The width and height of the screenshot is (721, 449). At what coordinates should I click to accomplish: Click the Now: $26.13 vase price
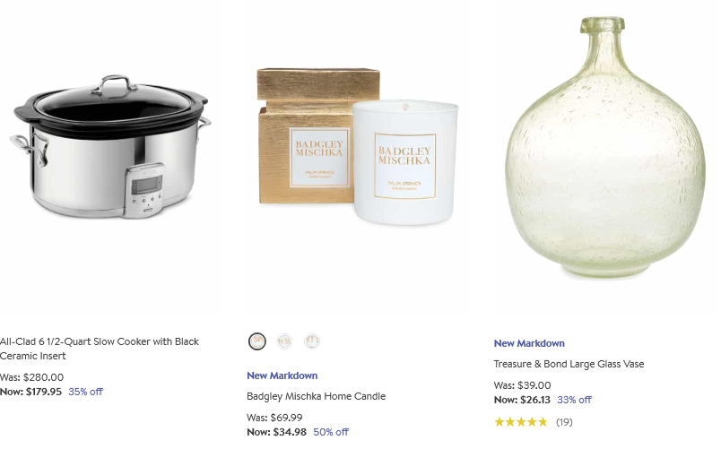(x=522, y=400)
